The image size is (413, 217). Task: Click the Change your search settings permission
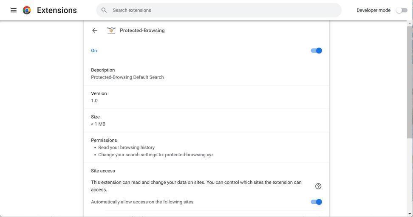point(156,155)
